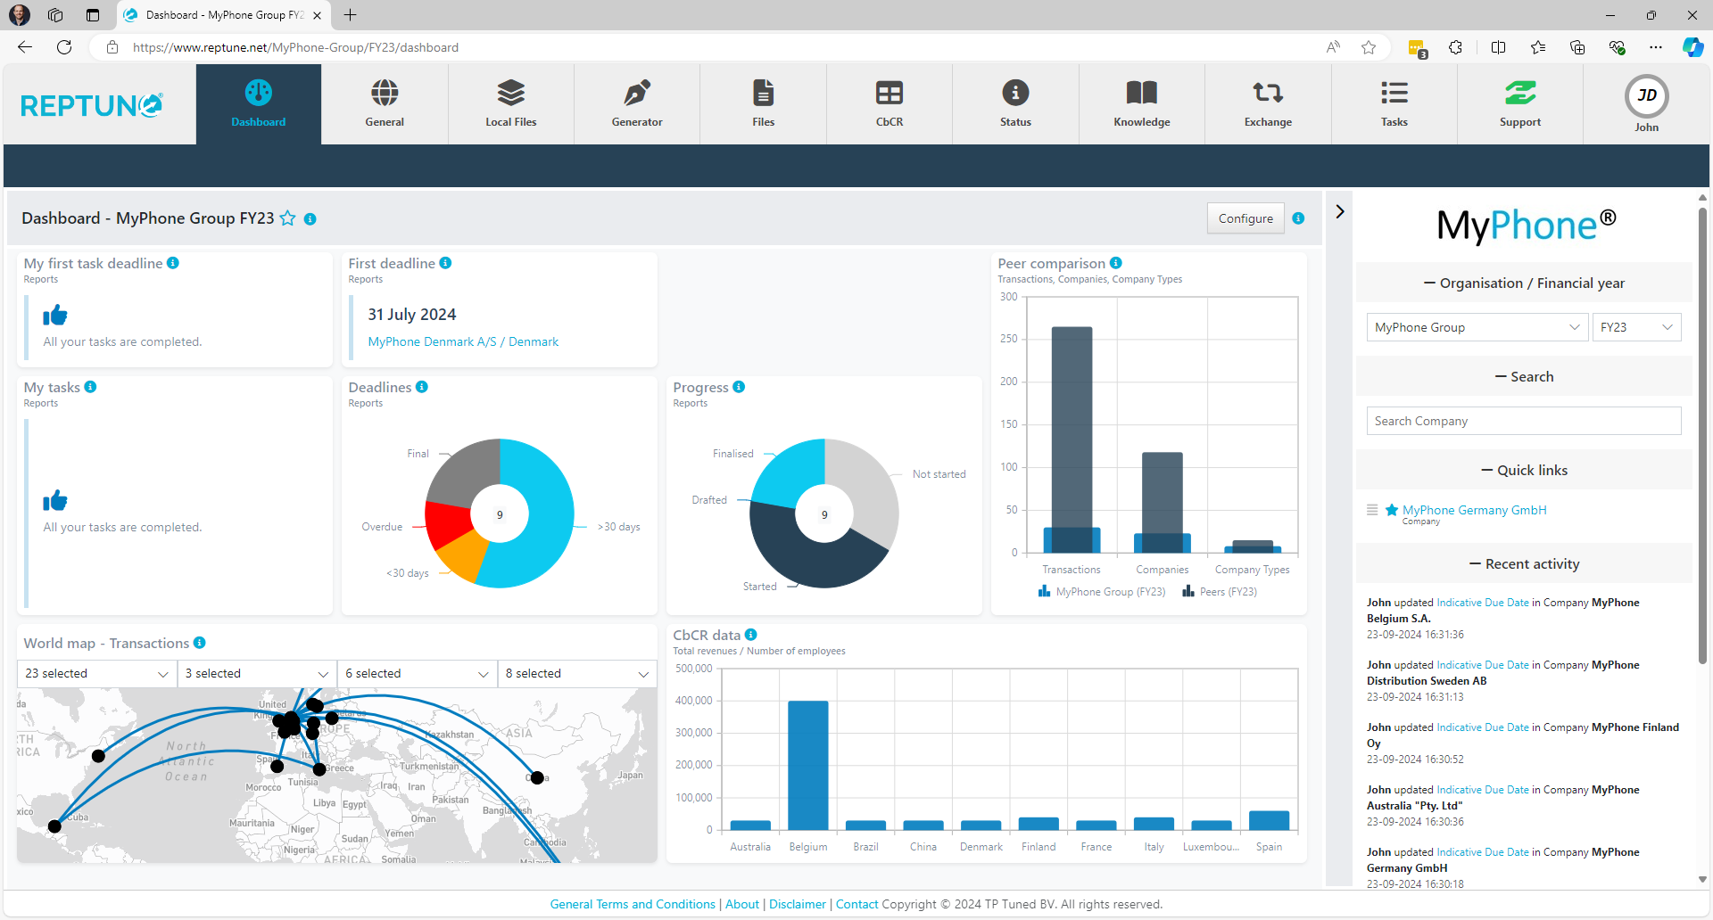
Task: Expand the 23 selected map filter
Action: tap(96, 674)
